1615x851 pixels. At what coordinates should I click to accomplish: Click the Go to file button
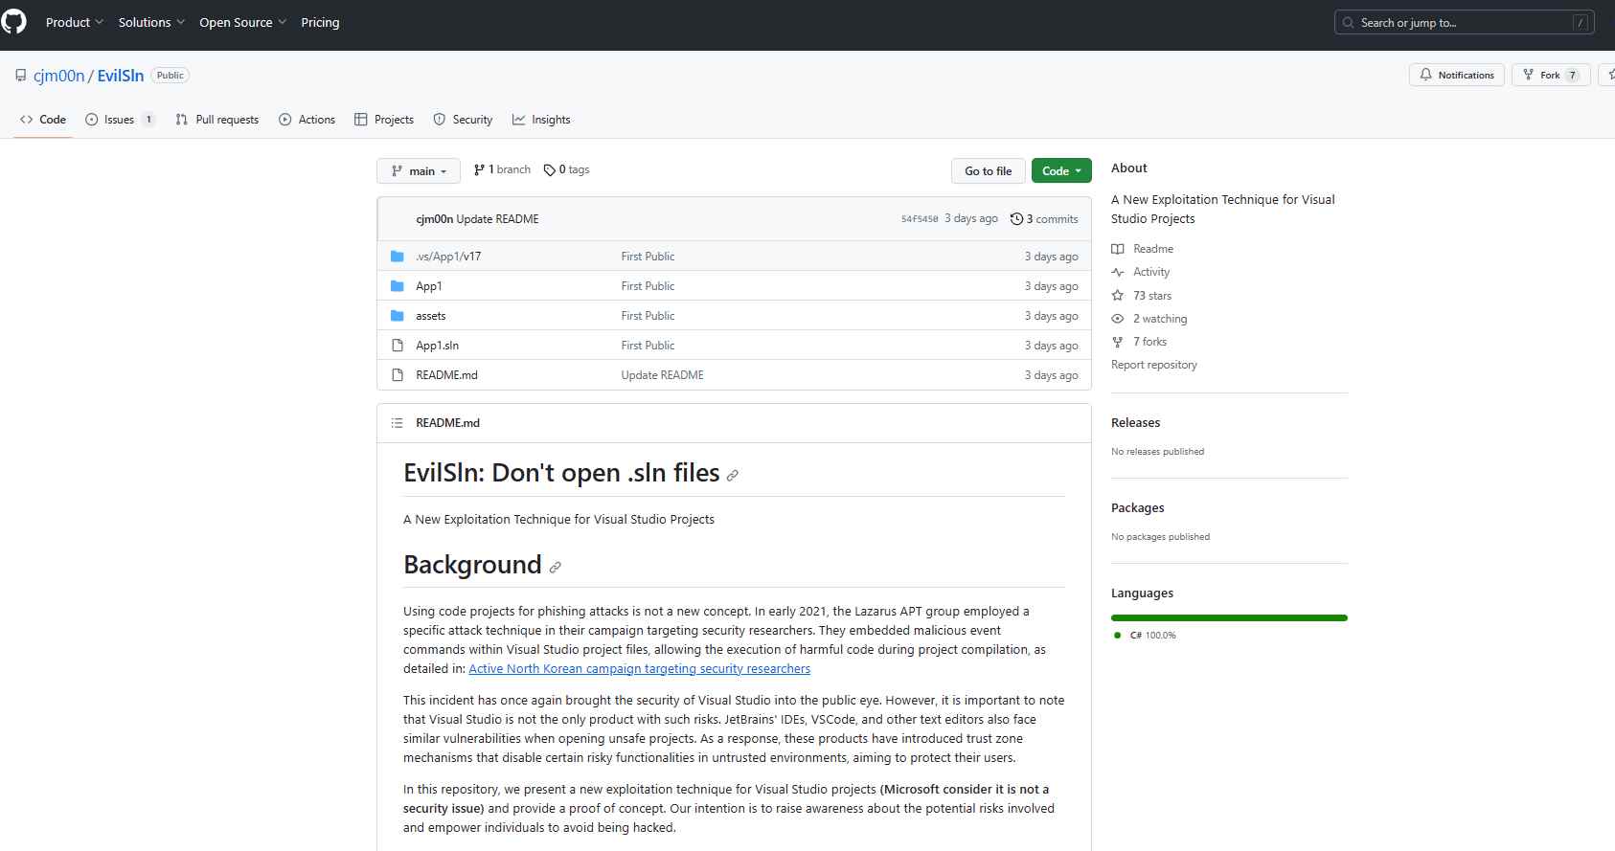[988, 170]
